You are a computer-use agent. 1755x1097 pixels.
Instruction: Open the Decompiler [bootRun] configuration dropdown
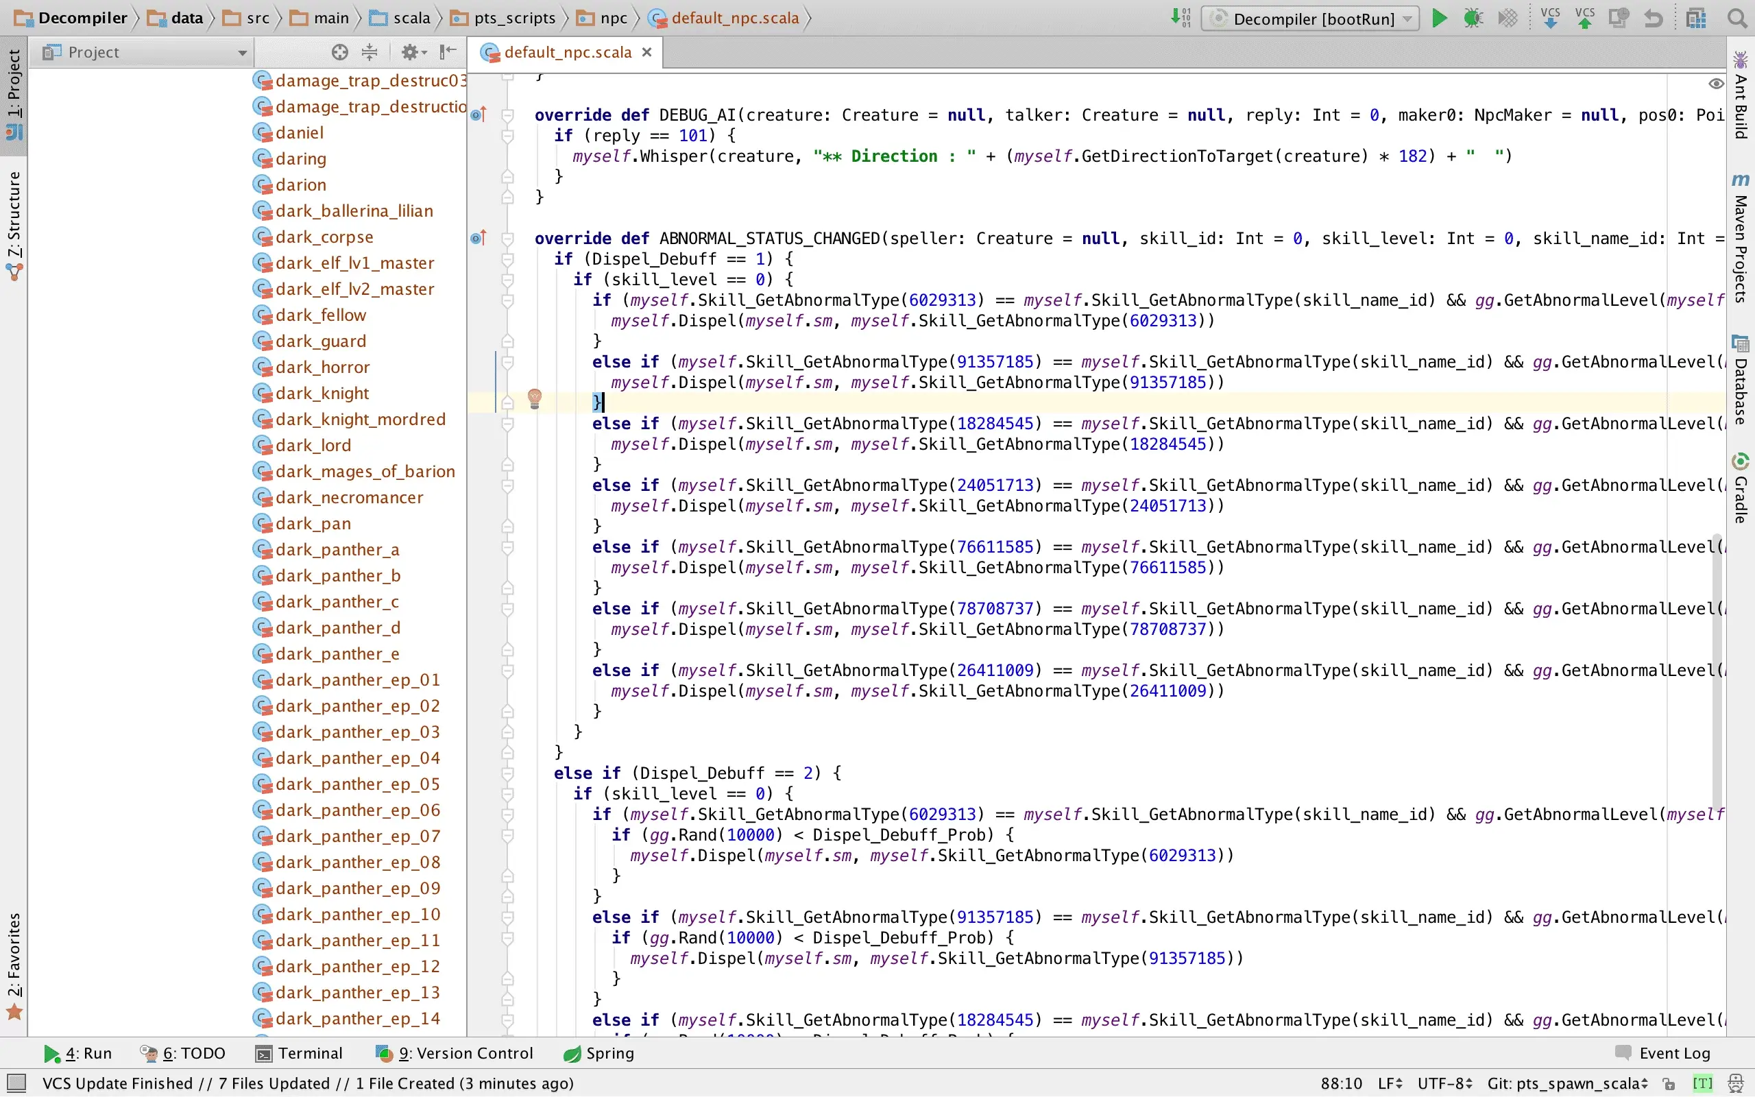[1311, 18]
